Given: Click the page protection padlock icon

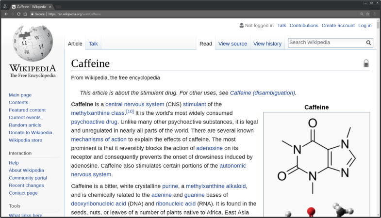Looking at the screenshot, I should (366, 63).
